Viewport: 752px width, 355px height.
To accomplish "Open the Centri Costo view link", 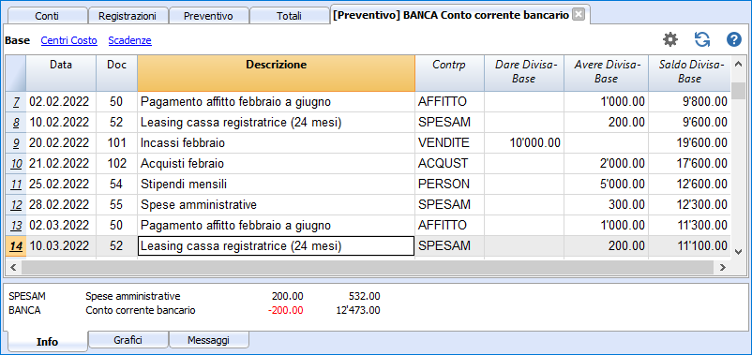I will click(69, 40).
